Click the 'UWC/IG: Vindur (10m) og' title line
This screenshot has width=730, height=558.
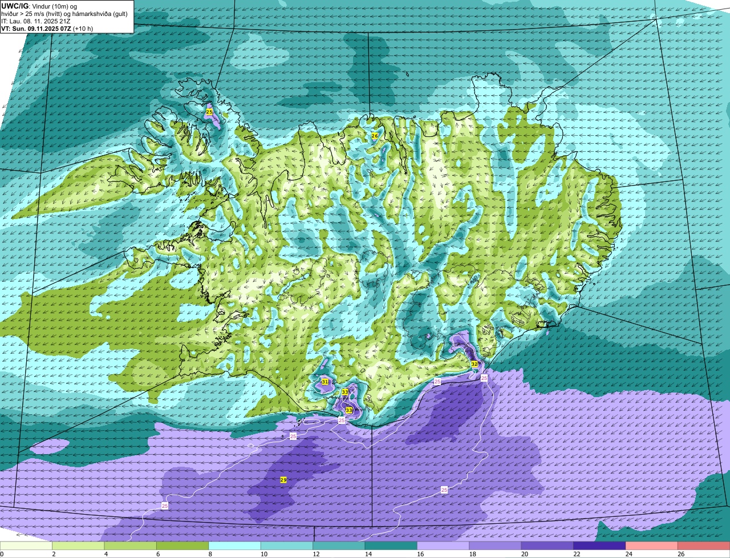(x=39, y=6)
